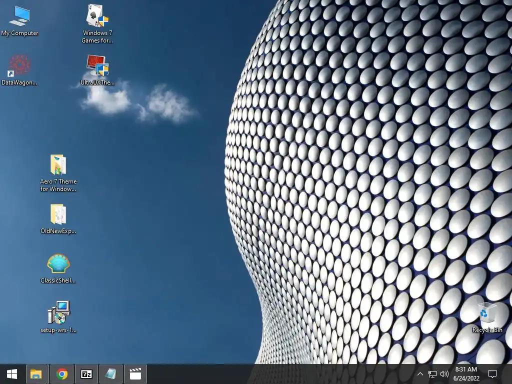The image size is (512, 384).
Task: Click the 'Recycle Bin' label text
Action: 487,330
